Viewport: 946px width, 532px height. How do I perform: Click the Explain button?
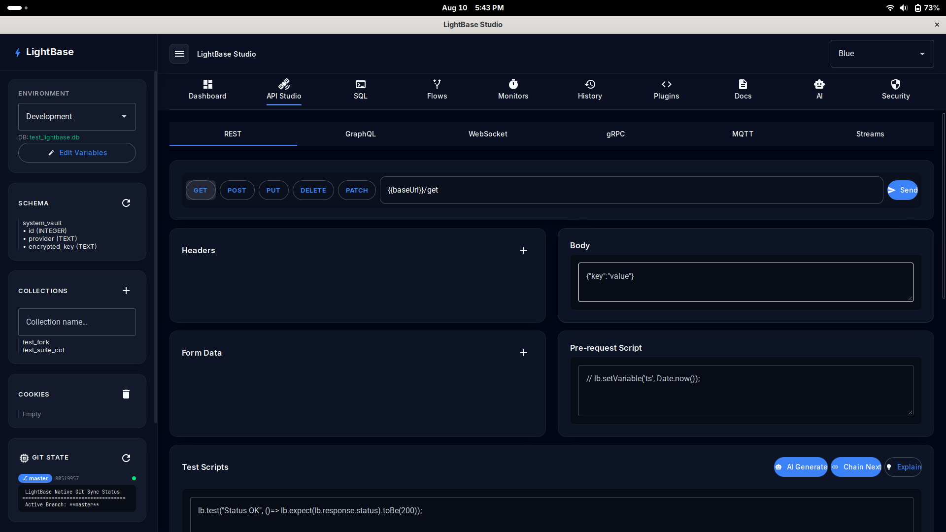(903, 467)
